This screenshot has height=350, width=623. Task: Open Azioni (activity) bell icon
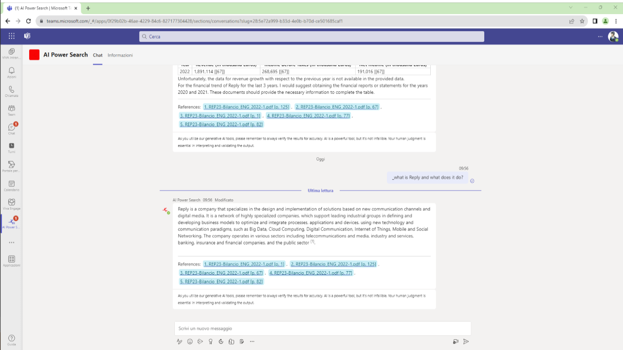(x=11, y=72)
